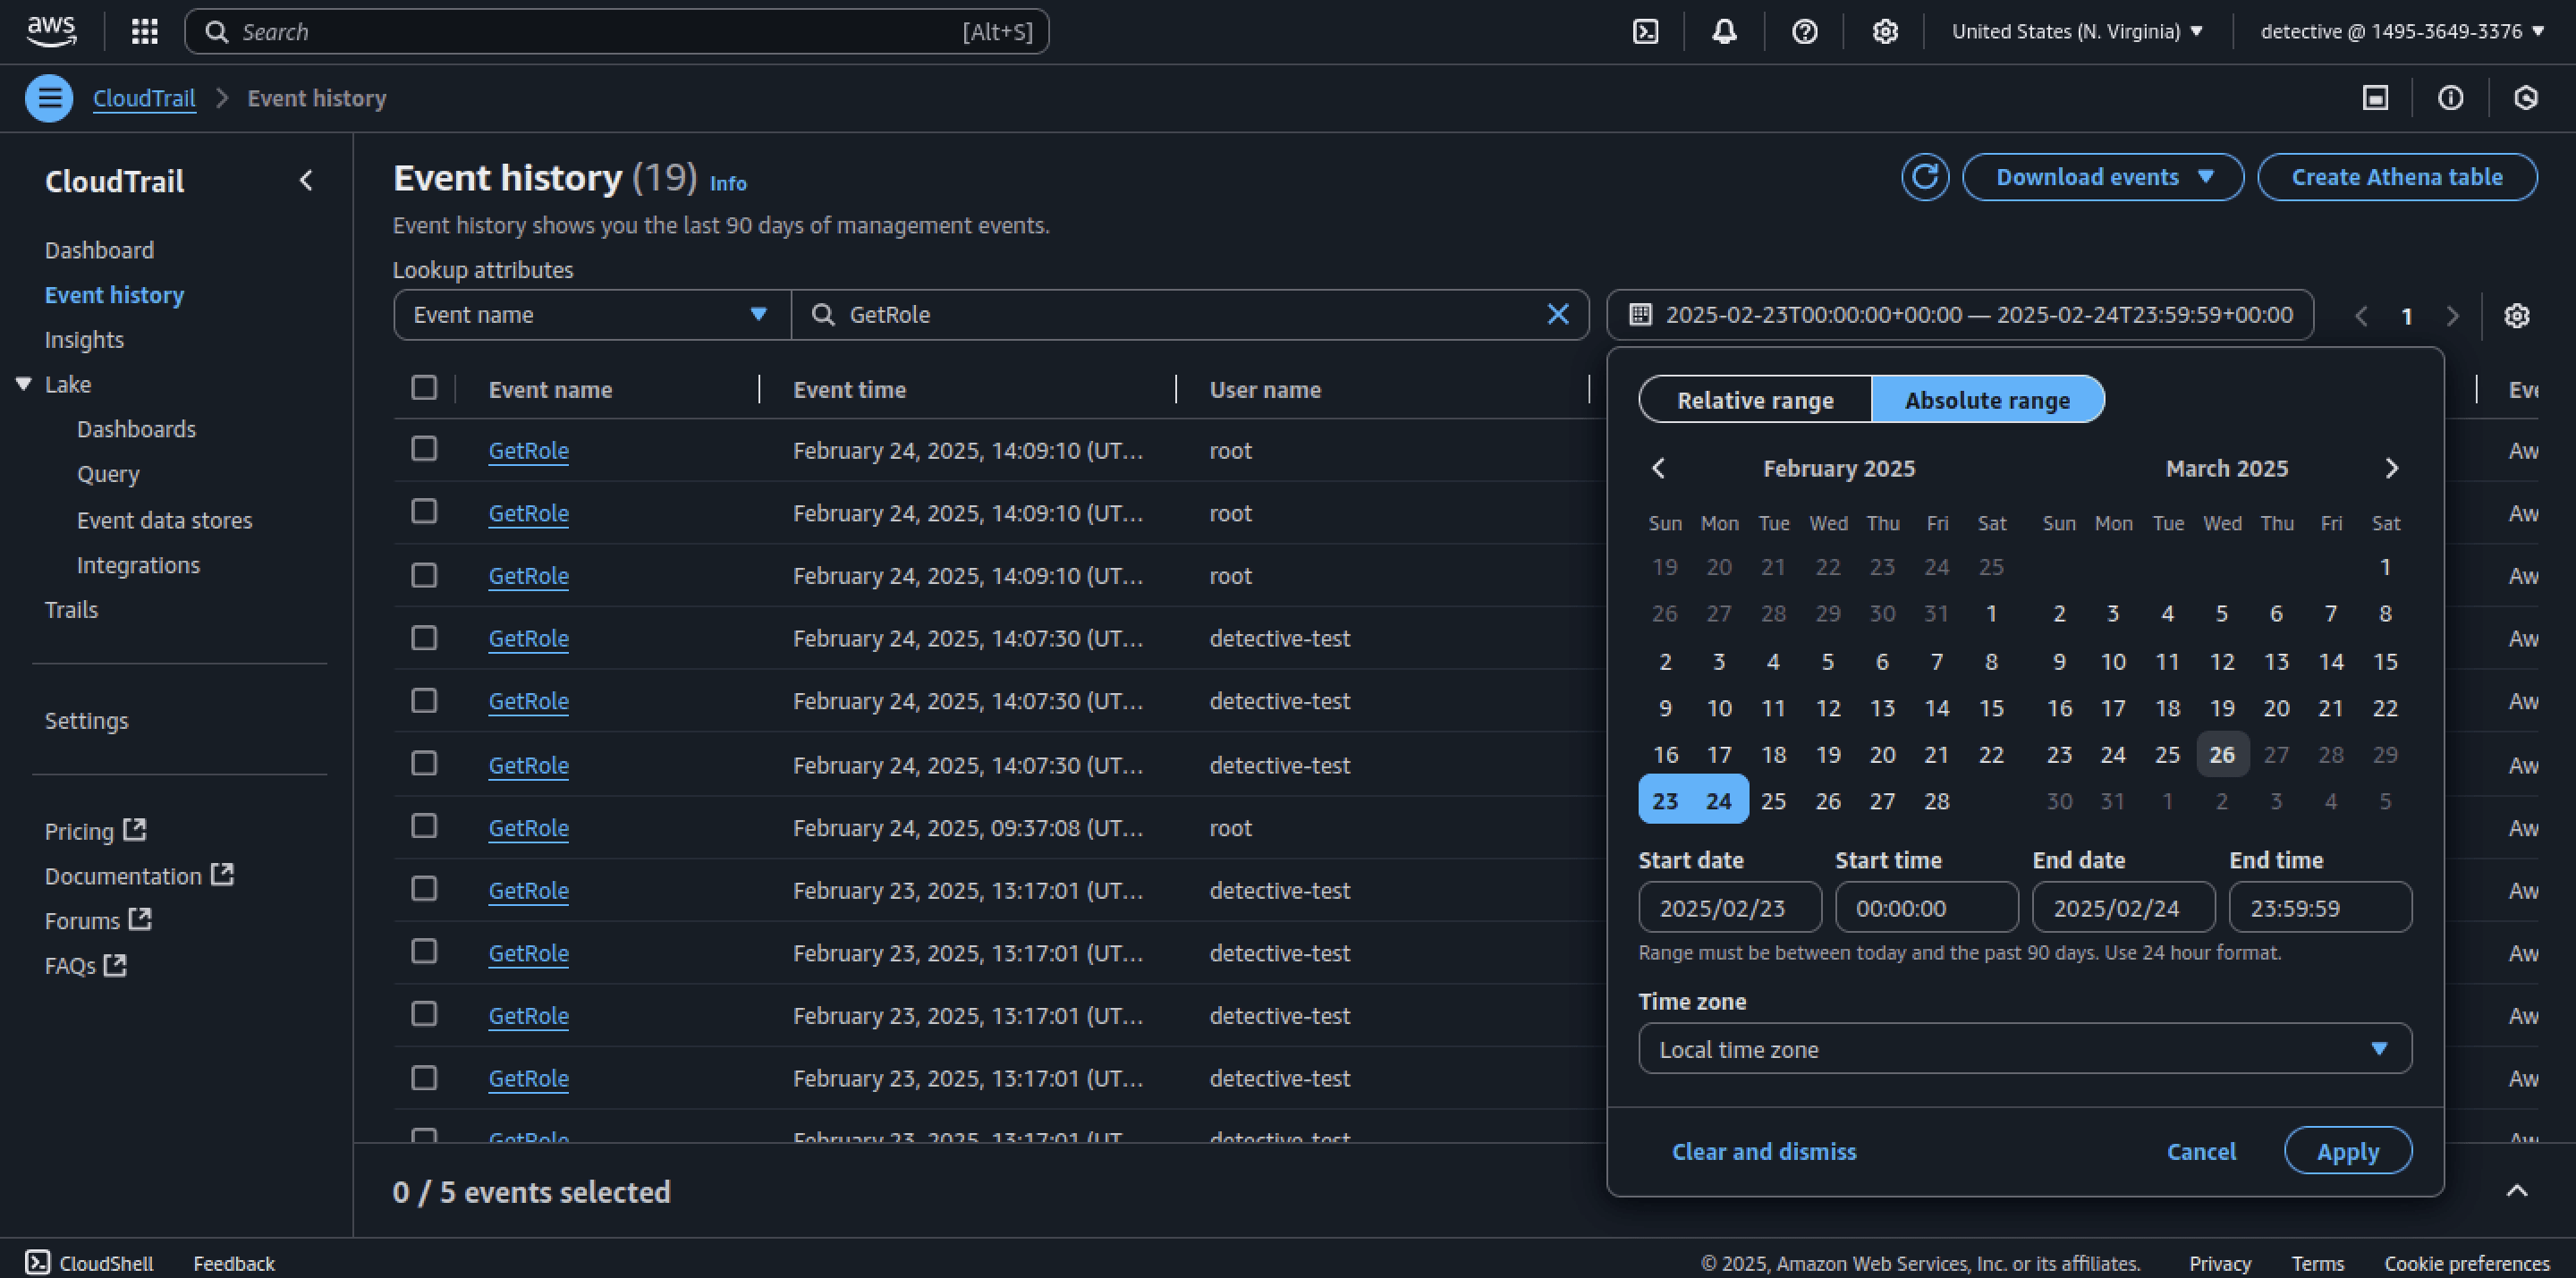The height and width of the screenshot is (1278, 2576).
Task: Select March 26 in the calendar
Action: [x=2222, y=754]
